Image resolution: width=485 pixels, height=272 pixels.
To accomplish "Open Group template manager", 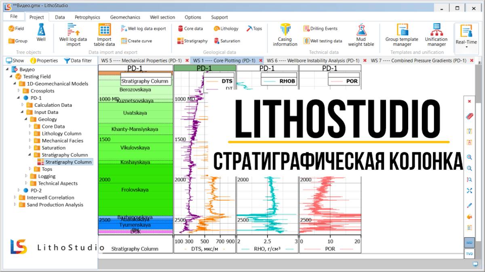I will [402, 35].
